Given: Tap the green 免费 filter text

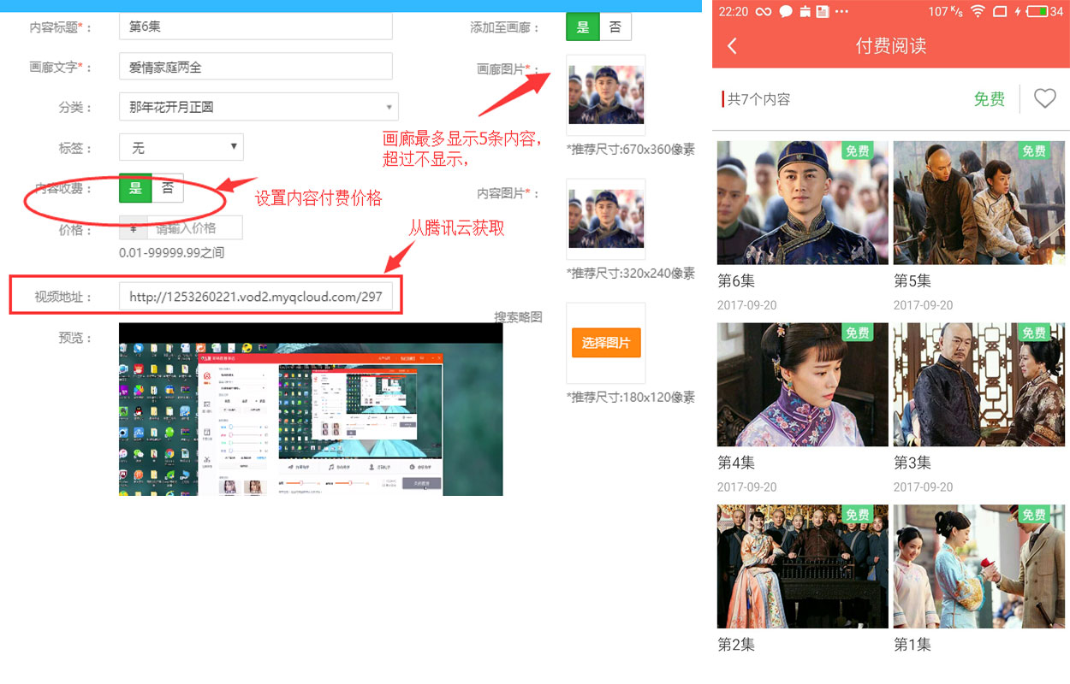Looking at the screenshot, I should 989,99.
